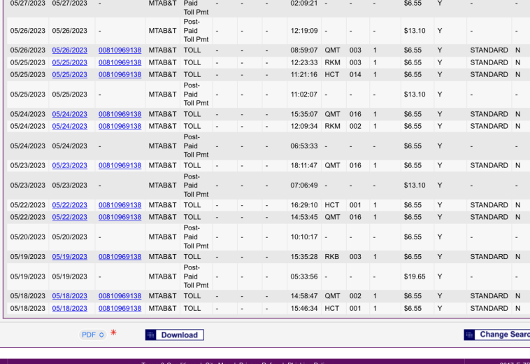
Task: Select the lane 014 cell
Action: coord(355,74)
